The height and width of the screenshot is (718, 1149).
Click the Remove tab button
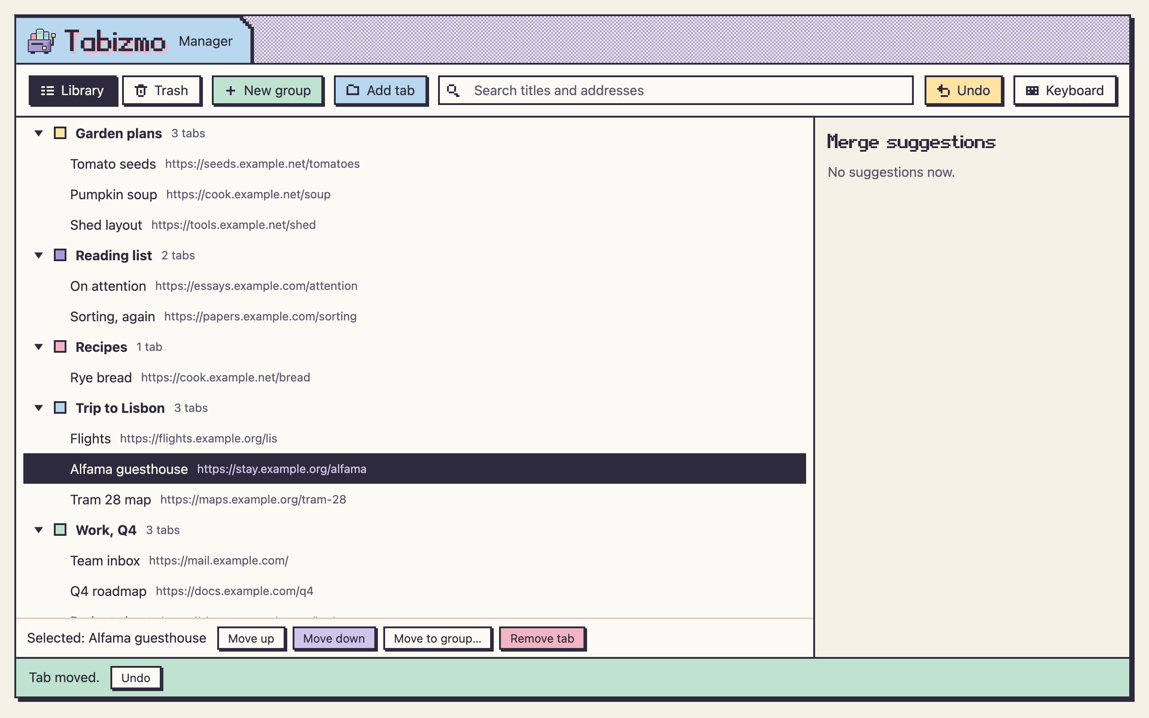point(542,639)
